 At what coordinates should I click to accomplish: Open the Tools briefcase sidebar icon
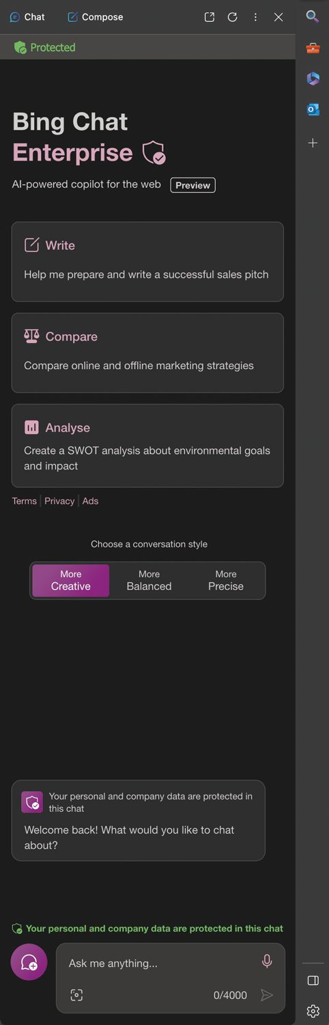(313, 48)
